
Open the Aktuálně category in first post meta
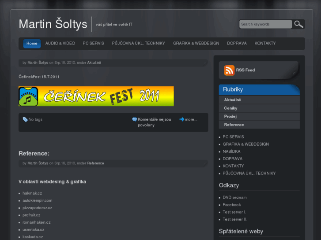pyautogui.click(x=94, y=63)
